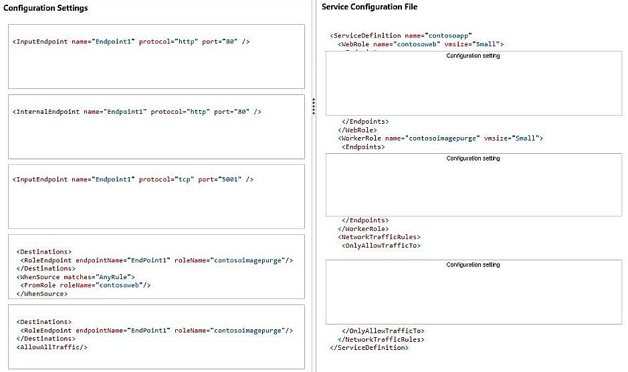This screenshot has height=372, width=628.
Task: Click the FromRole contosoweb line
Action: point(86,285)
